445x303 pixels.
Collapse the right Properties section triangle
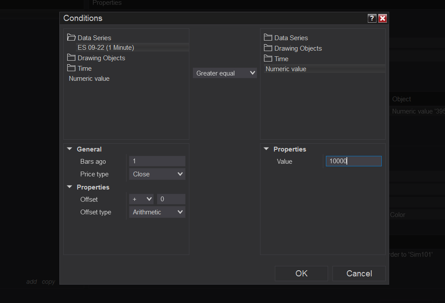[x=266, y=149]
